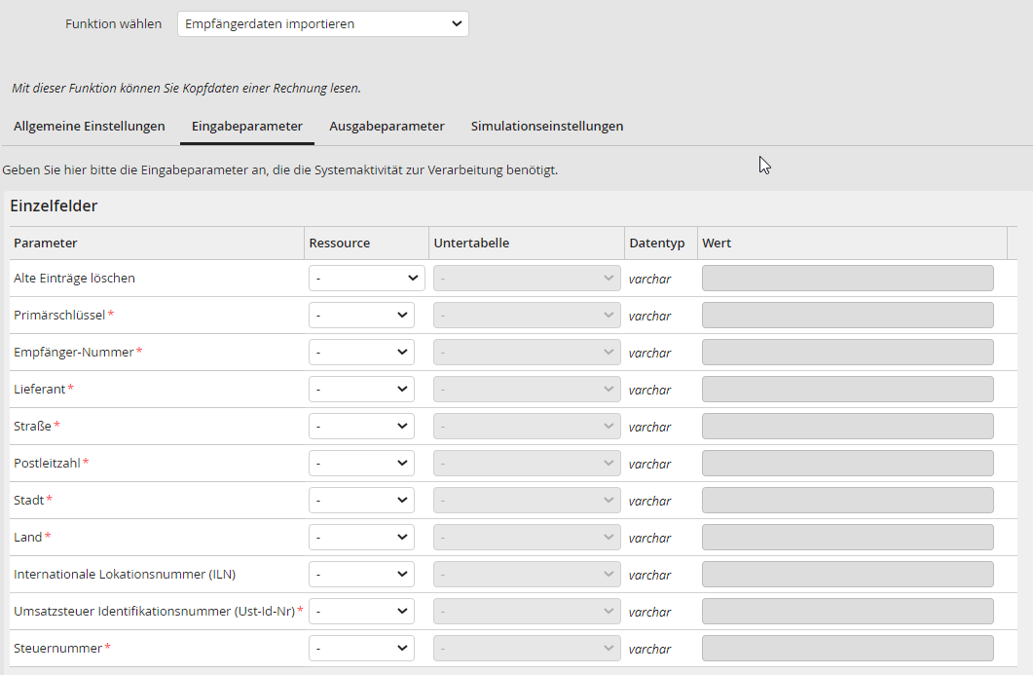This screenshot has width=1033, height=675.
Task: Open the Straße Ressource dropdown
Action: pyautogui.click(x=361, y=427)
